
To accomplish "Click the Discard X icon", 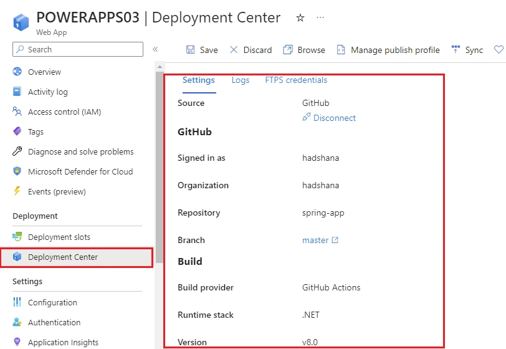I will point(234,50).
